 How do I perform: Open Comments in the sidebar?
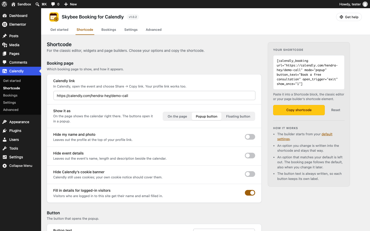point(21,62)
